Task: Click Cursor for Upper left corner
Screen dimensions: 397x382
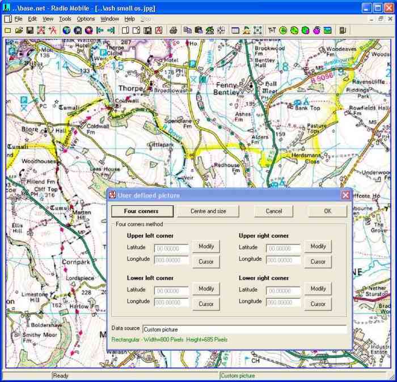Action: [x=206, y=261]
